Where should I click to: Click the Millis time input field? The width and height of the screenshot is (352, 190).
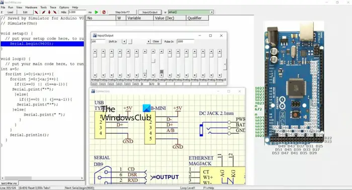point(77,12)
